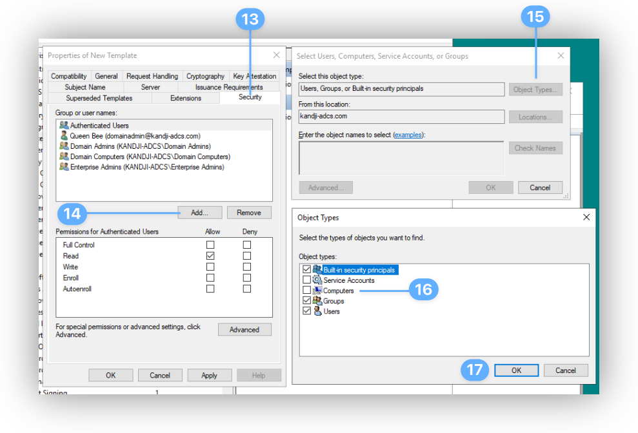Click the Service Accounts icon

tap(316, 280)
